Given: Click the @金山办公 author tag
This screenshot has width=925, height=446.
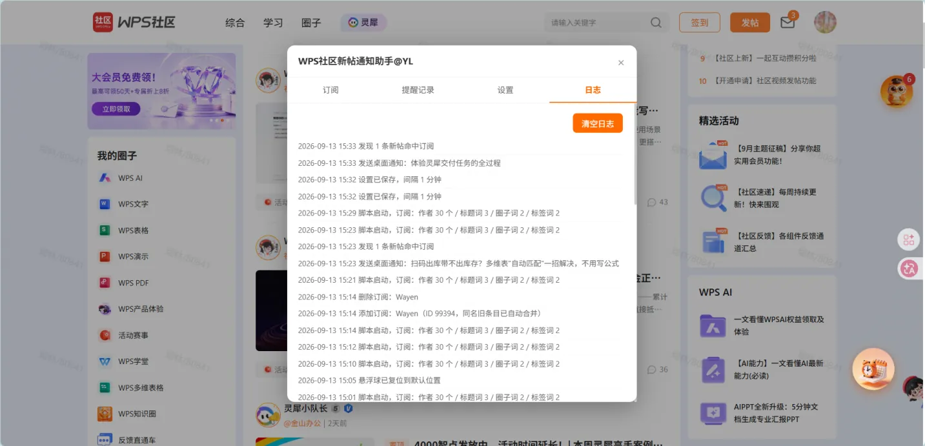Looking at the screenshot, I should (x=303, y=423).
